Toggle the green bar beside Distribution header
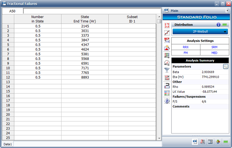Screen dimensions: 232x148 click(x=225, y=25)
